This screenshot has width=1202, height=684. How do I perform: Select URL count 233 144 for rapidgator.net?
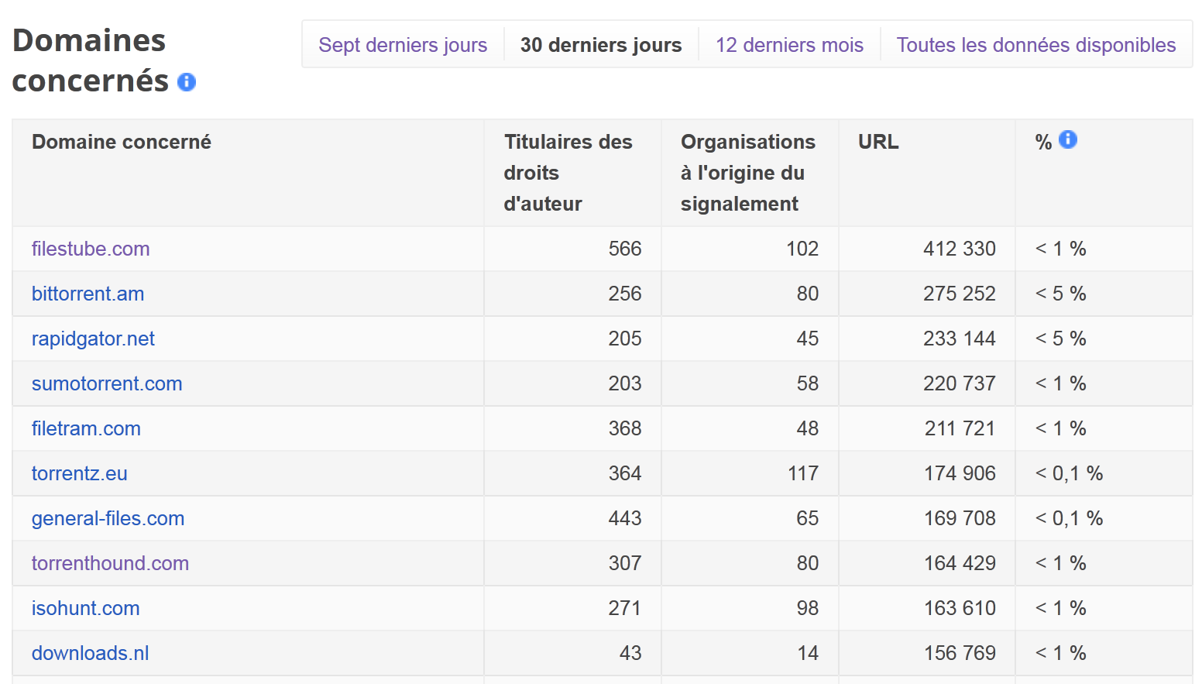959,339
